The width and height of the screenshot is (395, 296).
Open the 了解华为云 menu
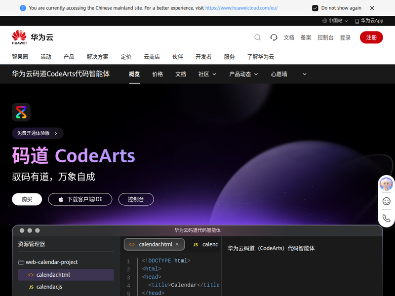[x=261, y=57]
